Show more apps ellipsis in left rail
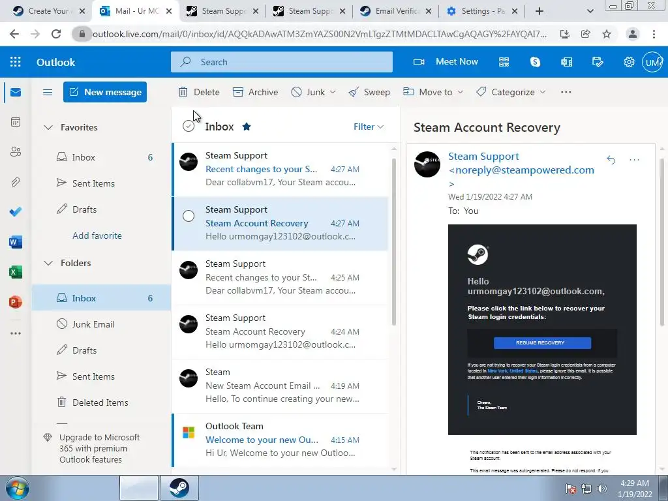The width and height of the screenshot is (668, 501). click(x=16, y=333)
